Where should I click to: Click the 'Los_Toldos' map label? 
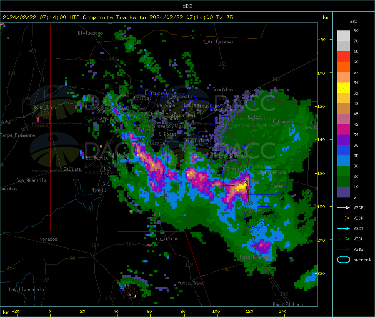click(x=166, y=239)
